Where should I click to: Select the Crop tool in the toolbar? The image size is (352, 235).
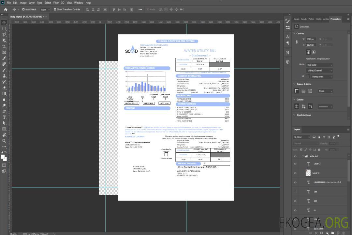pyautogui.click(x=4, y=46)
